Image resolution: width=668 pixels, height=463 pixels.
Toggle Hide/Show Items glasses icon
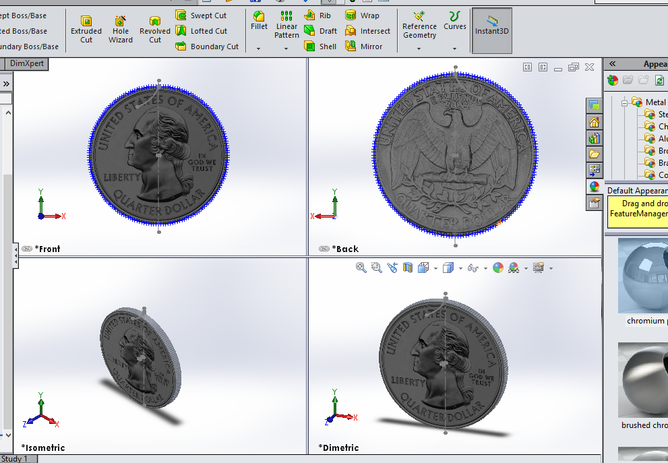click(x=473, y=268)
